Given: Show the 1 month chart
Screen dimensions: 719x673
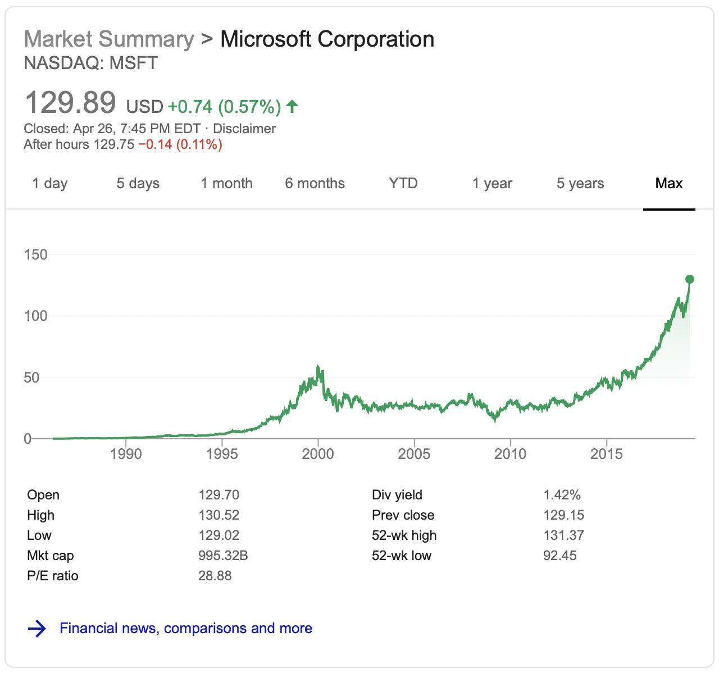Looking at the screenshot, I should [x=227, y=183].
